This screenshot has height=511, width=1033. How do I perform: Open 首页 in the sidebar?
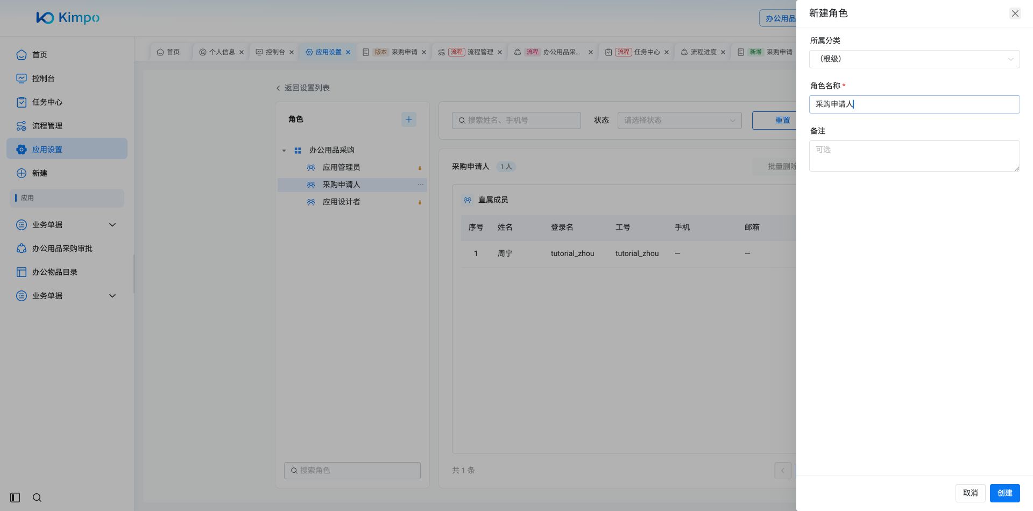[67, 55]
